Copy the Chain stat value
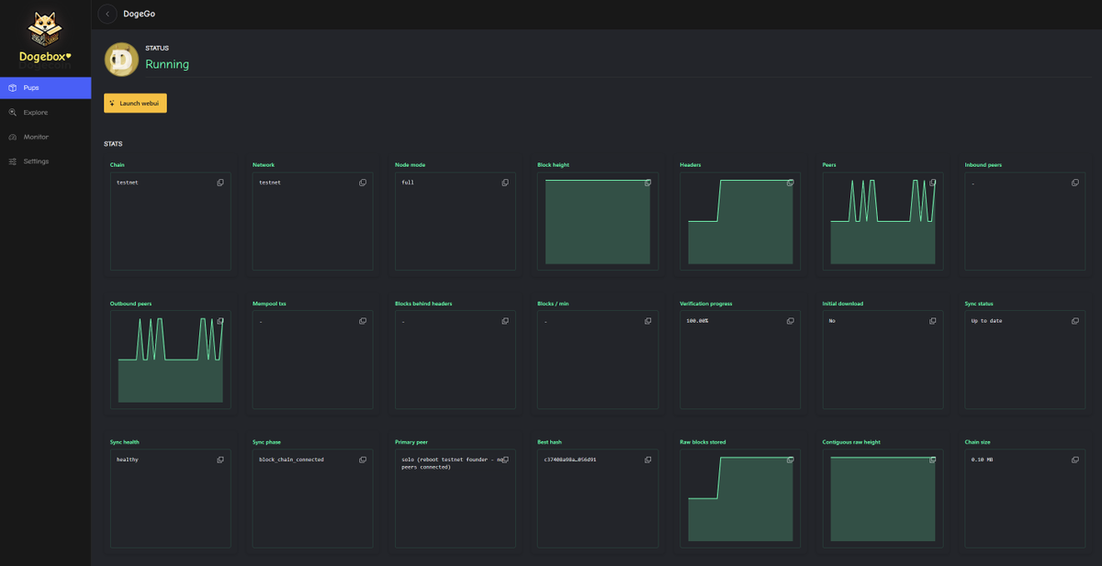 click(220, 183)
